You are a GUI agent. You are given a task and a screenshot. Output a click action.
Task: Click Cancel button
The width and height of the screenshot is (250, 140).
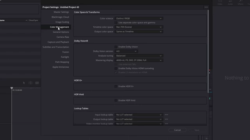[x=177, y=130]
